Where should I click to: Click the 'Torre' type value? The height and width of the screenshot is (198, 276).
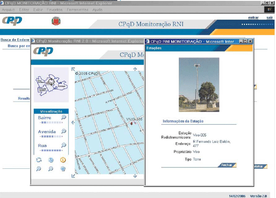click(197, 159)
